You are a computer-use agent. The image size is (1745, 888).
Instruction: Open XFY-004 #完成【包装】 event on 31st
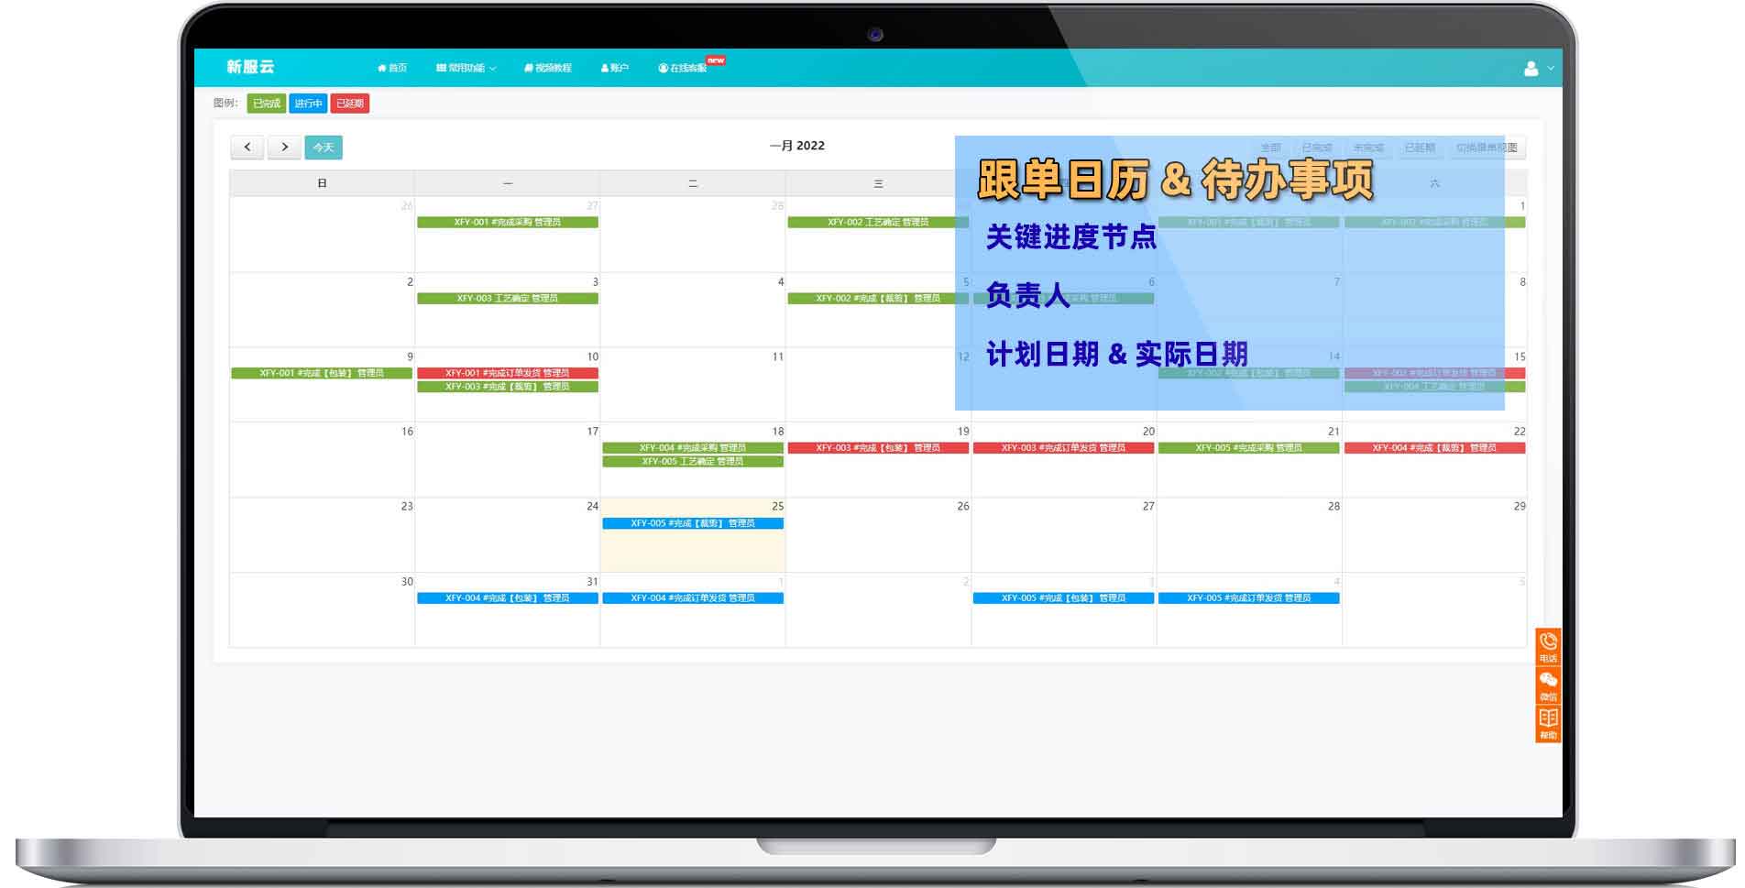click(507, 598)
